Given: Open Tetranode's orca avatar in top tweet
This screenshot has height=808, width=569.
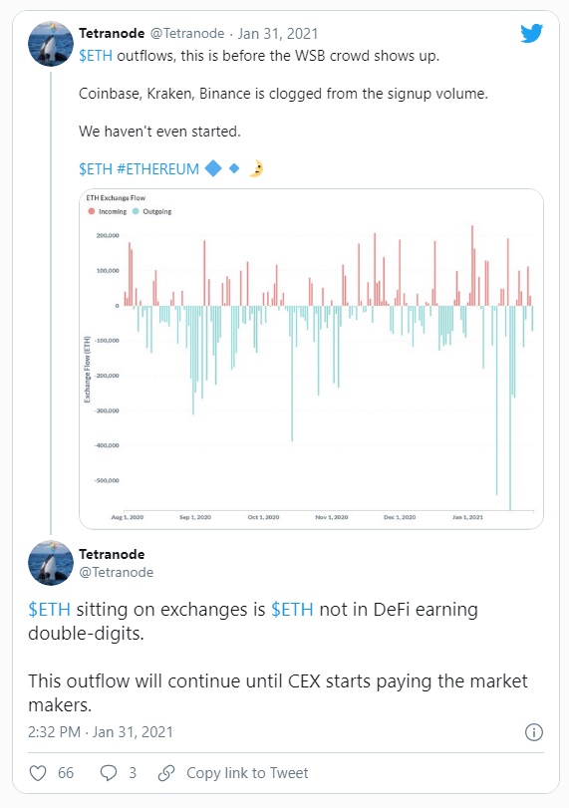Looking at the screenshot, I should 51,44.
